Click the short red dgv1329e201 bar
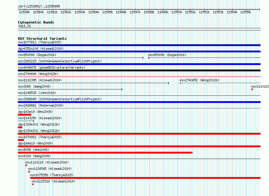 pyautogui.click(x=20, y=127)
